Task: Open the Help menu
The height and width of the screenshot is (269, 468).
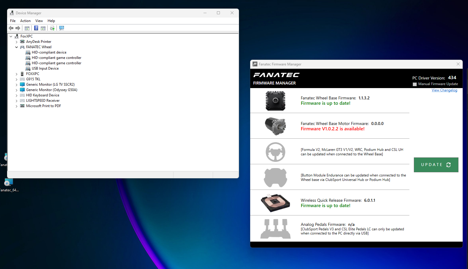Action: point(51,21)
